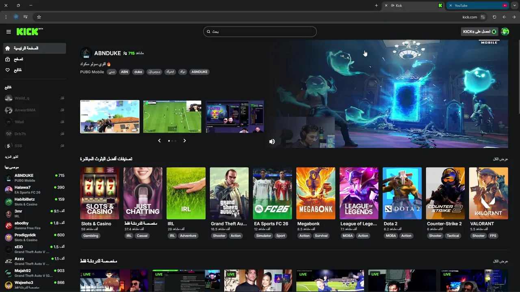Image resolution: width=520 pixels, height=292 pixels.
Task: Mute the featured stream with speaker icon
Action: pos(272,142)
